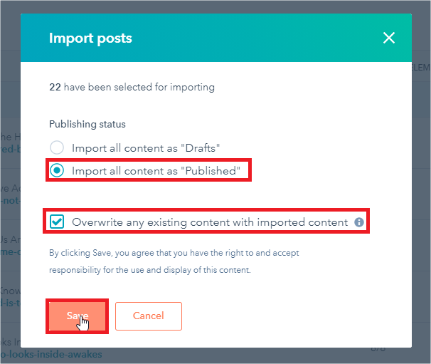The width and height of the screenshot is (431, 364).
Task: Click the partially hidden "me-c" link
Action: pyautogui.click(x=10, y=252)
